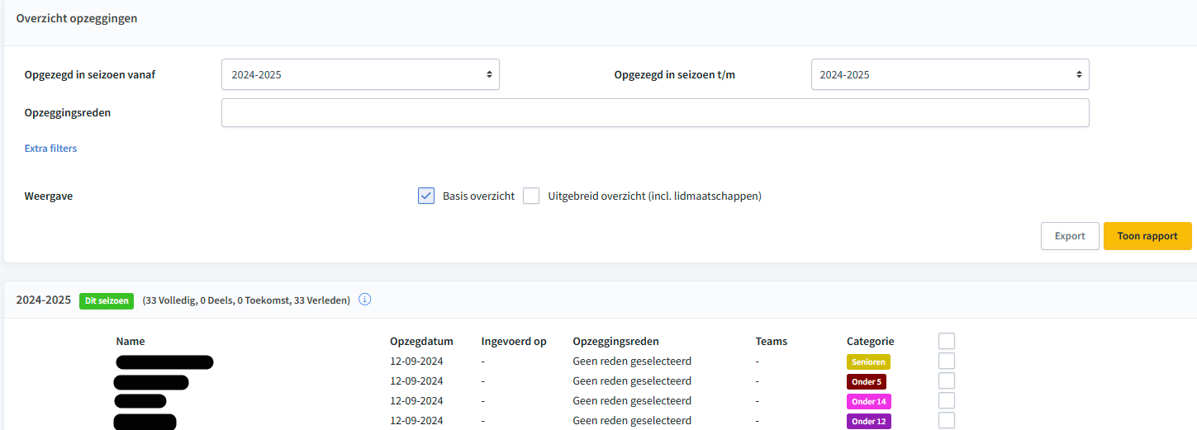Click the yellow Toon rapport button
This screenshot has height=430, width=1197.
coord(1147,236)
